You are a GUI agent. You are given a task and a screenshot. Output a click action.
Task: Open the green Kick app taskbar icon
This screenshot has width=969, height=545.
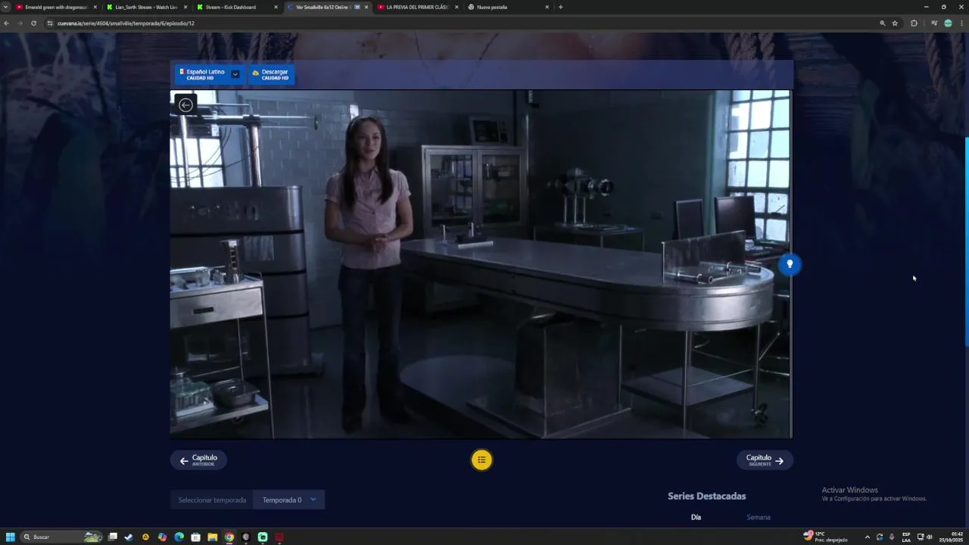[x=263, y=537]
